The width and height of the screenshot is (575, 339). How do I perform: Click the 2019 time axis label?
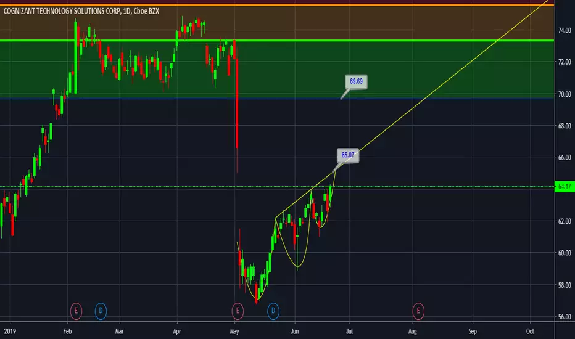[x=10, y=332]
